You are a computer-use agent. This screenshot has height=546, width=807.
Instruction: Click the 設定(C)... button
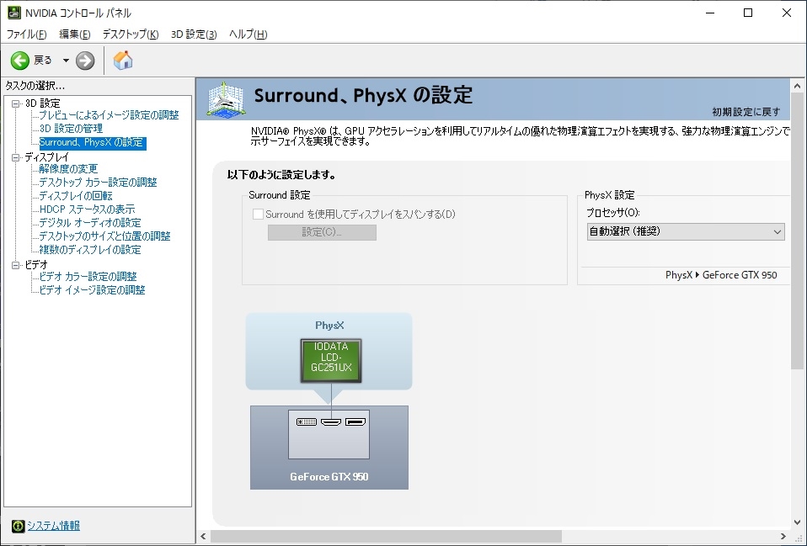322,232
